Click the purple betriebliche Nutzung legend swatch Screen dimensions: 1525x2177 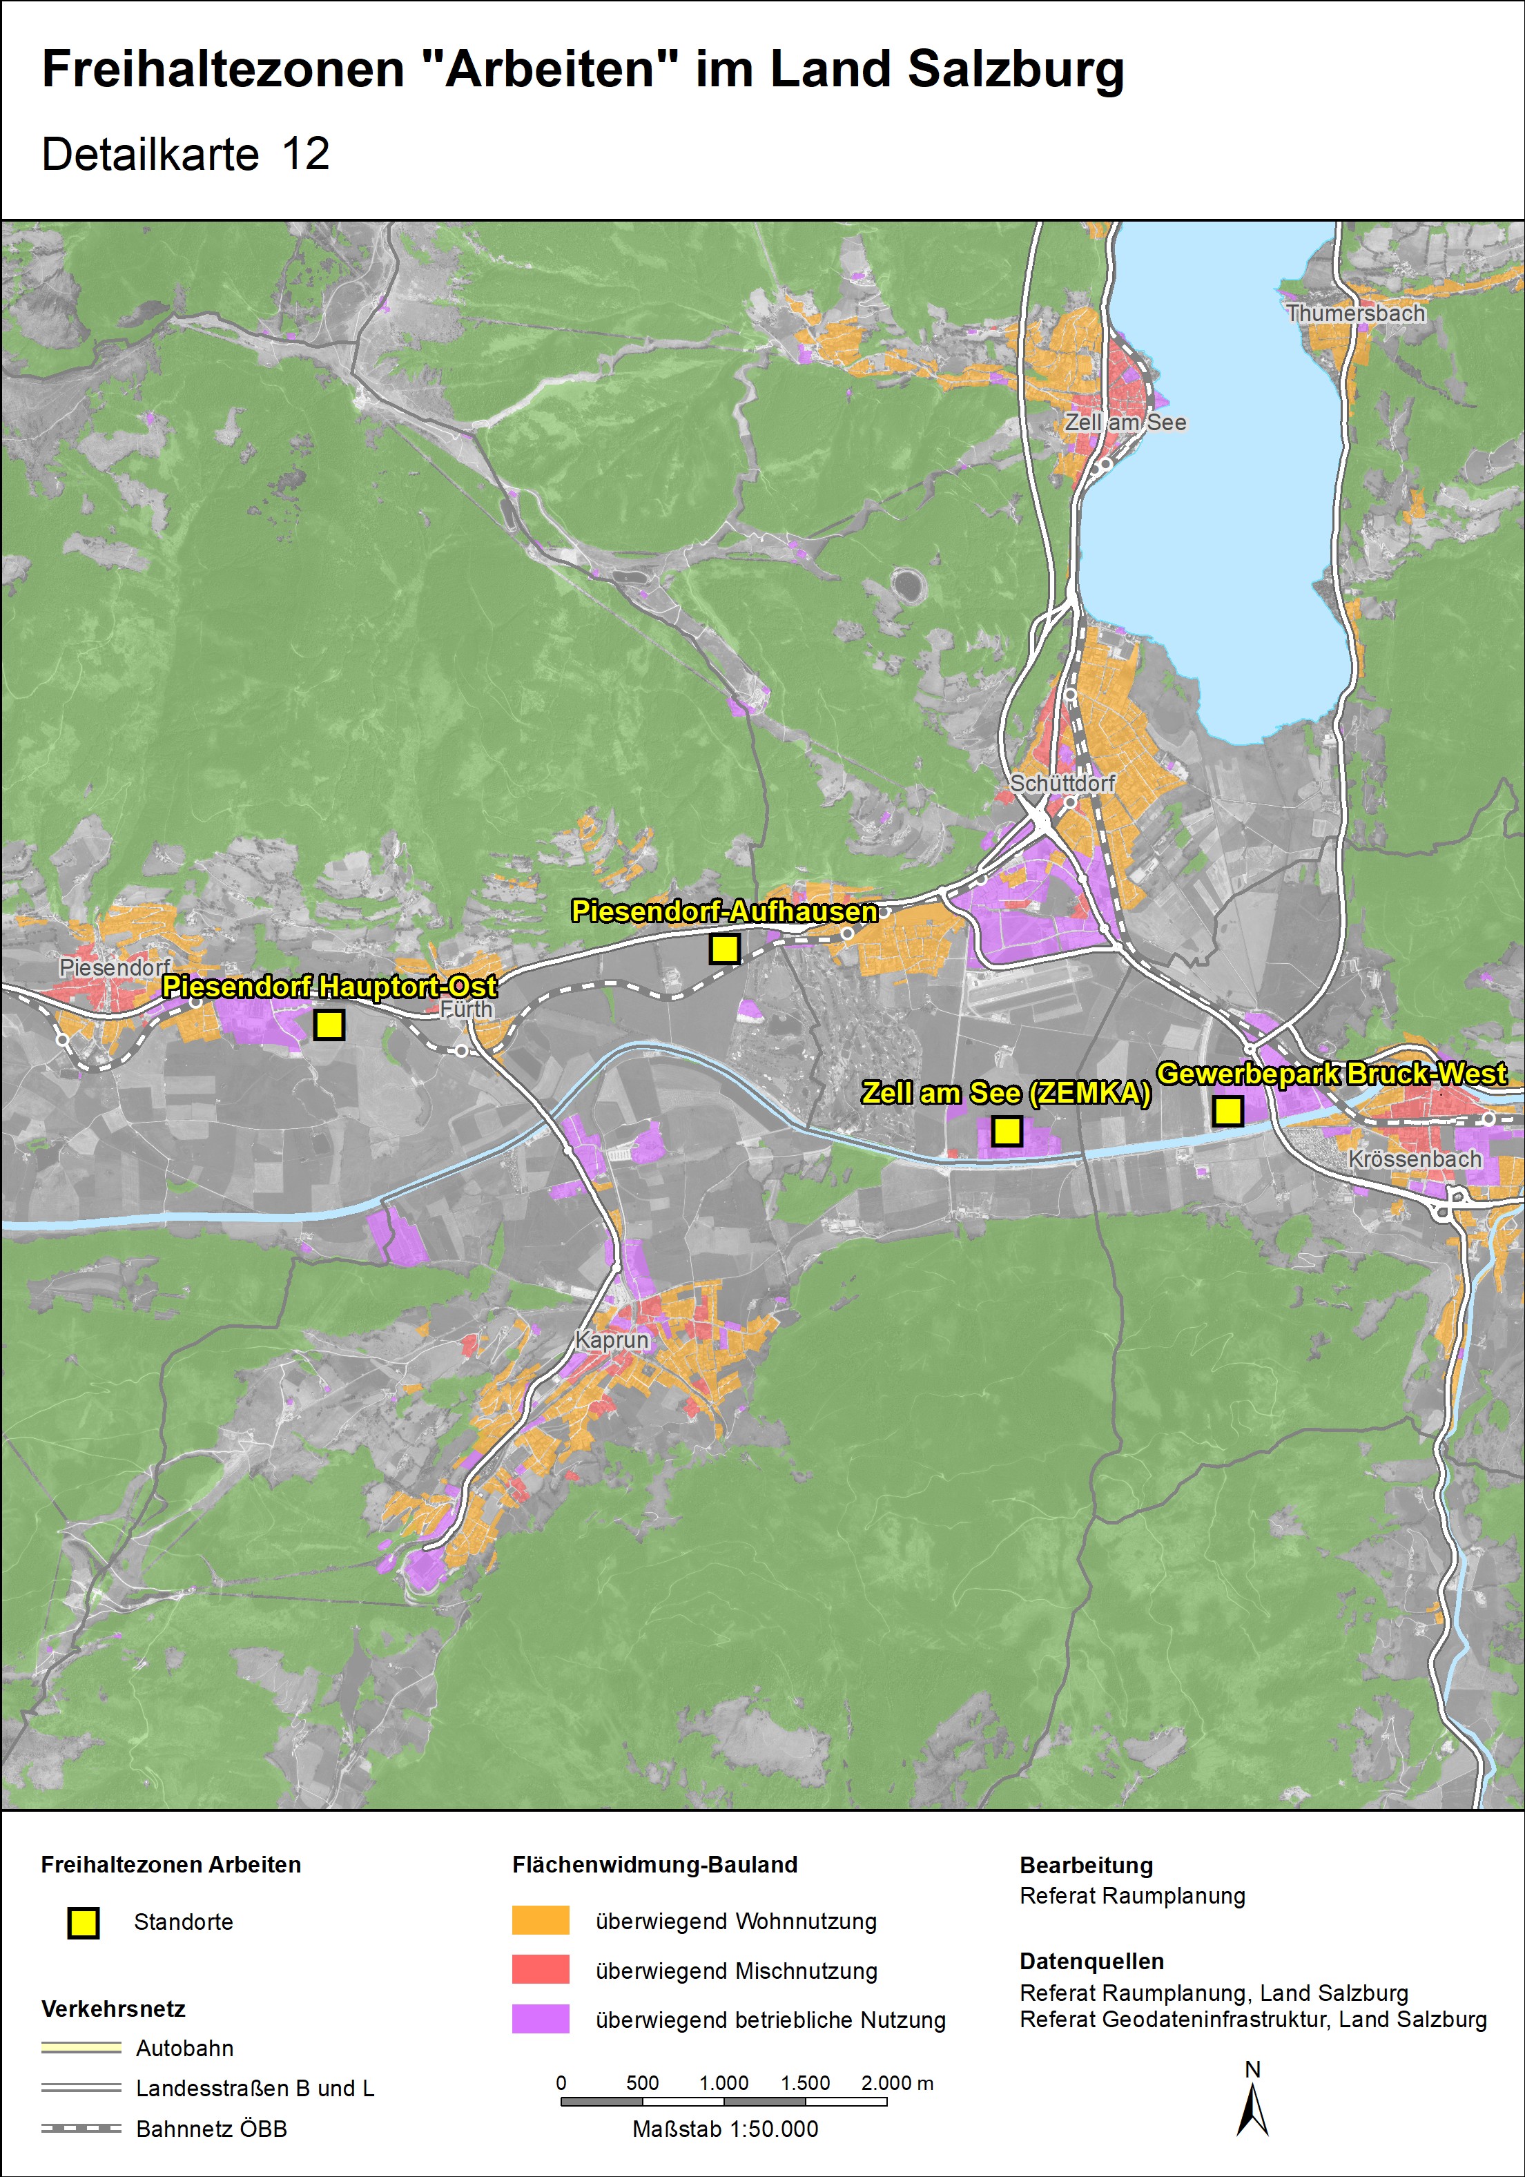[541, 2019]
